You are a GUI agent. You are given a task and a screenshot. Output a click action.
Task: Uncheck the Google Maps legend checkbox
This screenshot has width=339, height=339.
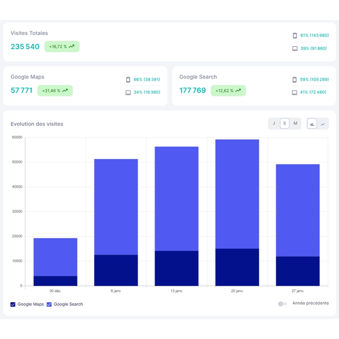(x=13, y=304)
